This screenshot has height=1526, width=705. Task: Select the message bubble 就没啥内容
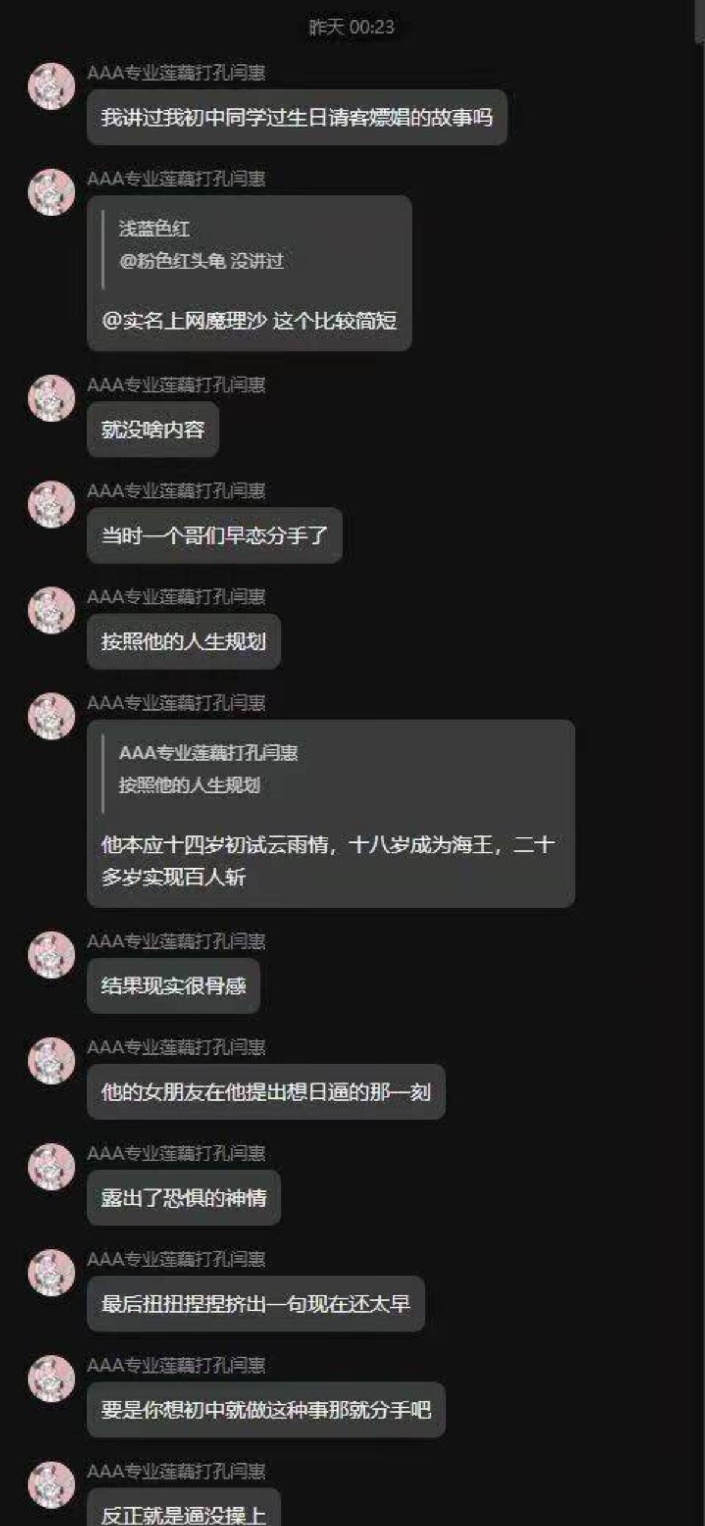tap(152, 429)
